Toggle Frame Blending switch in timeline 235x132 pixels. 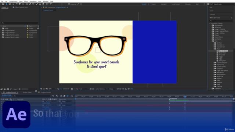(x=64, y=96)
